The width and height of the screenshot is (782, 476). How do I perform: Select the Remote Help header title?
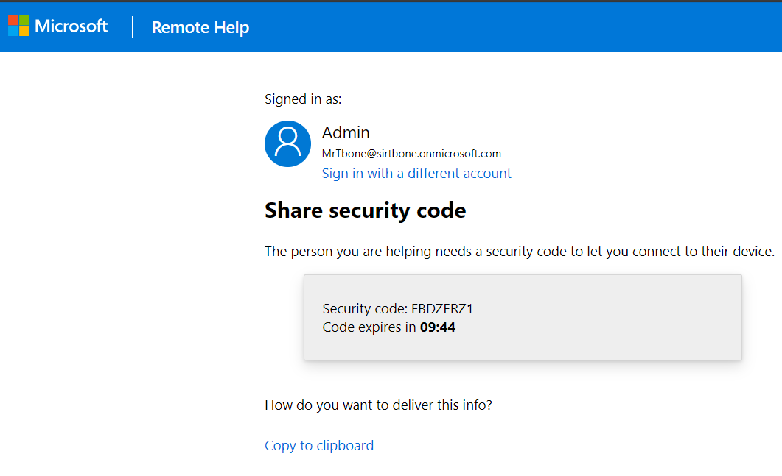(200, 28)
